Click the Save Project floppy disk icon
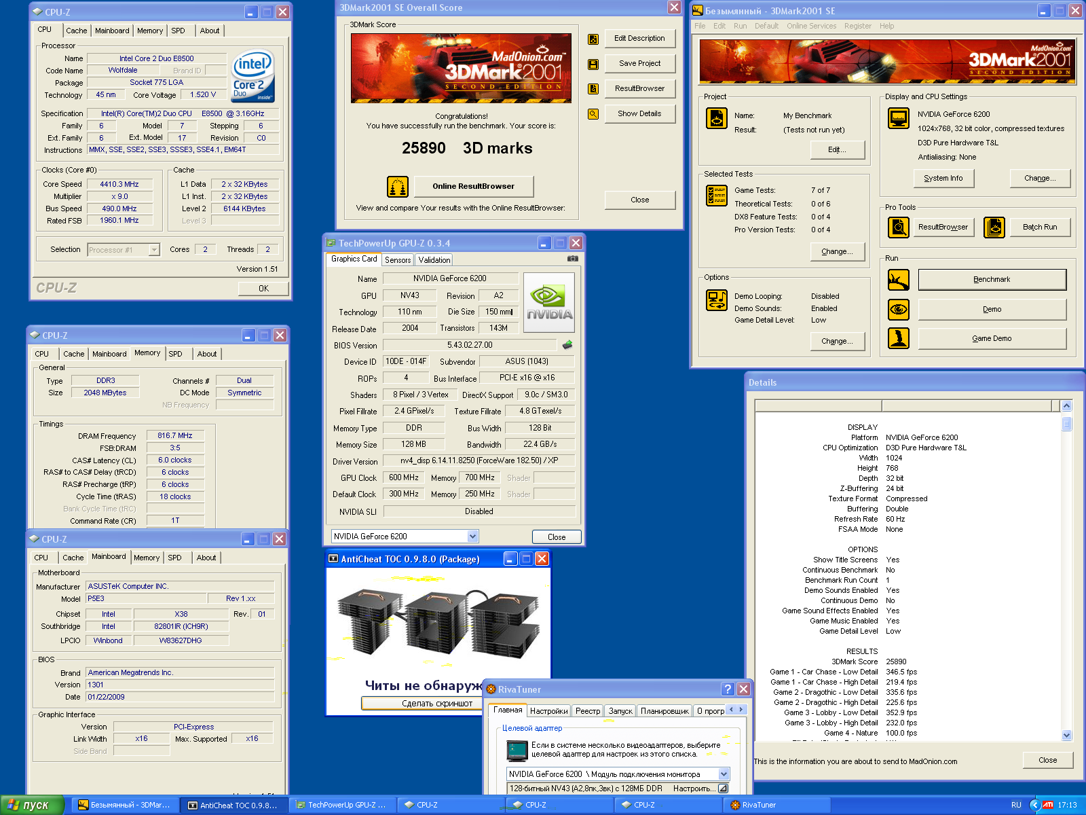 (593, 65)
